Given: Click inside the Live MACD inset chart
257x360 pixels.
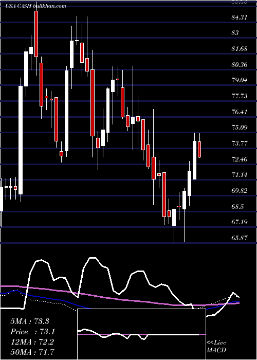Looking at the screenshot, I should coord(141,334).
